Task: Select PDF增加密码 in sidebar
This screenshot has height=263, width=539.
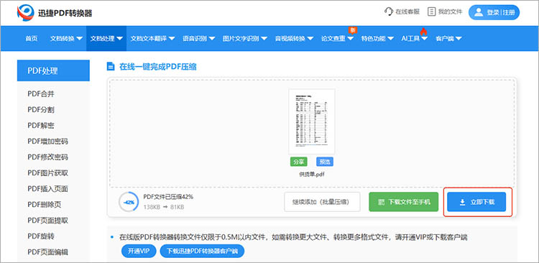Action: [x=47, y=142]
